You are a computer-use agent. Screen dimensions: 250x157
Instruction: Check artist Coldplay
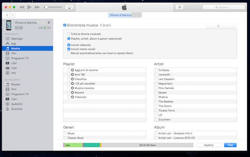[157, 70]
